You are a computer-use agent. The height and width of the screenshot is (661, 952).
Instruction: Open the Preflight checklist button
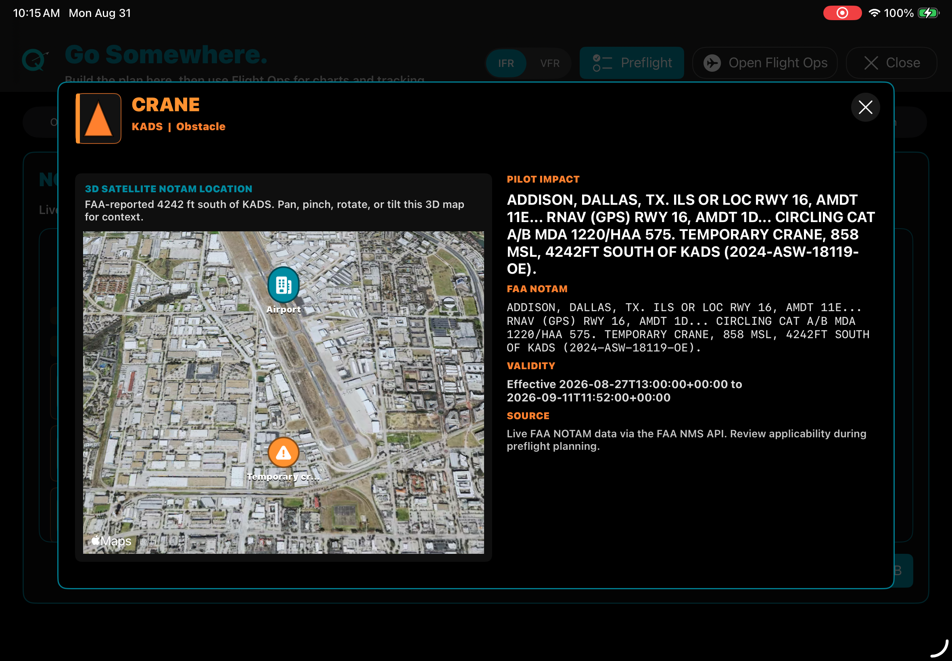[x=631, y=63]
